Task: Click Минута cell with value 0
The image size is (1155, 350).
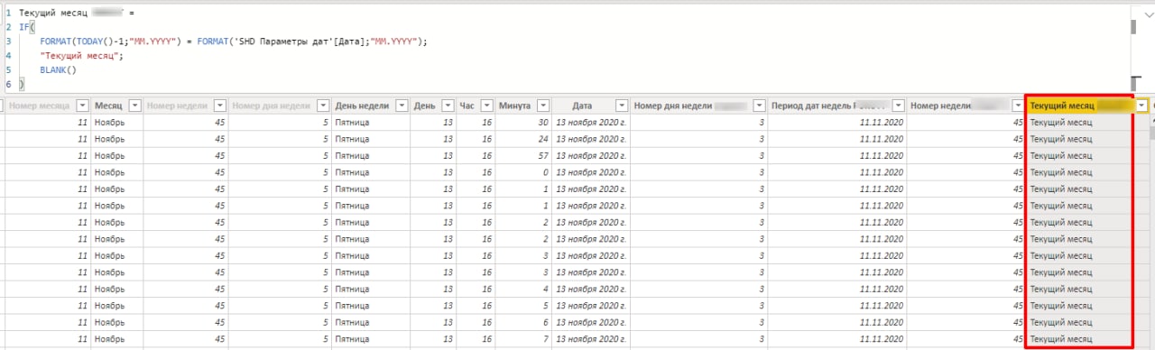Action: (523, 172)
